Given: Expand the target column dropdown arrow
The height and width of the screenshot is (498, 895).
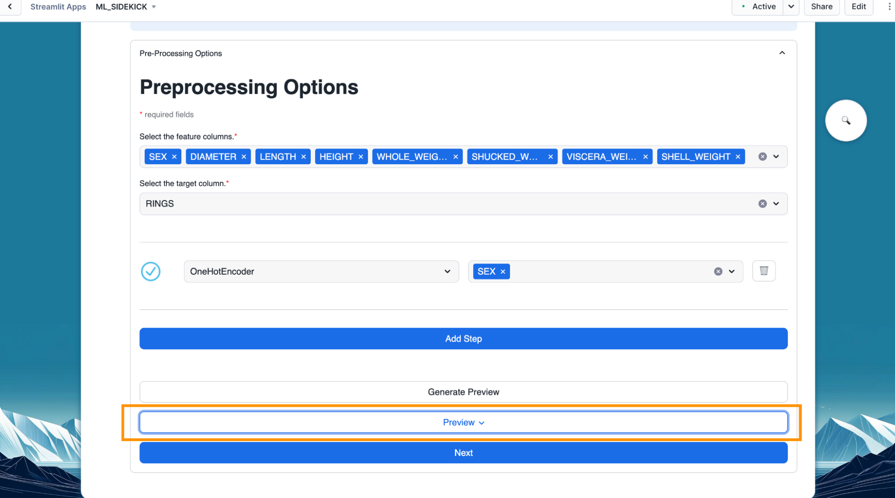Looking at the screenshot, I should 776,204.
